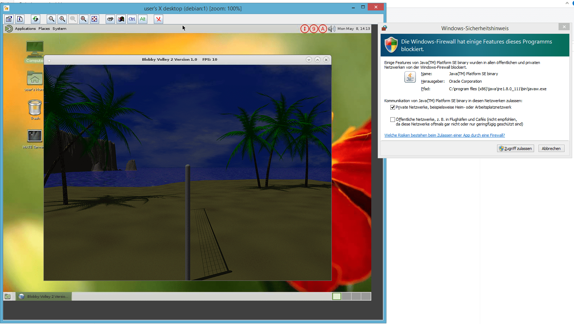Open the firewall risks help link
574x324 pixels.
click(445, 135)
